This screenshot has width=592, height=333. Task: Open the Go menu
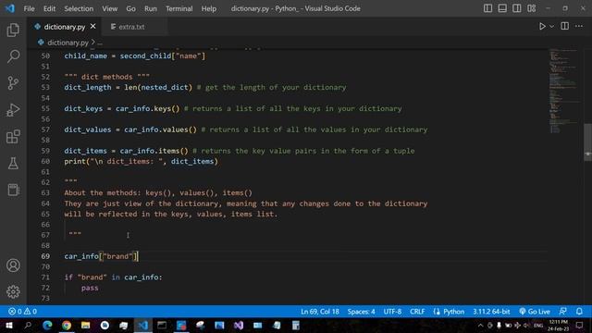[x=130, y=8]
